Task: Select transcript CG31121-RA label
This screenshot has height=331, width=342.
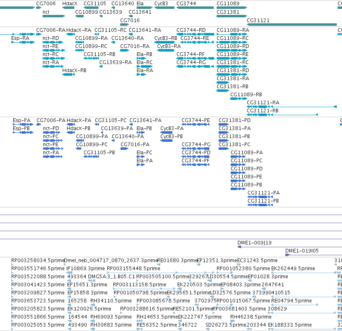Action: (263, 102)
